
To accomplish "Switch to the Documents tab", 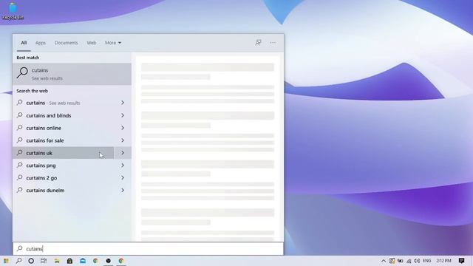I will pos(66,43).
